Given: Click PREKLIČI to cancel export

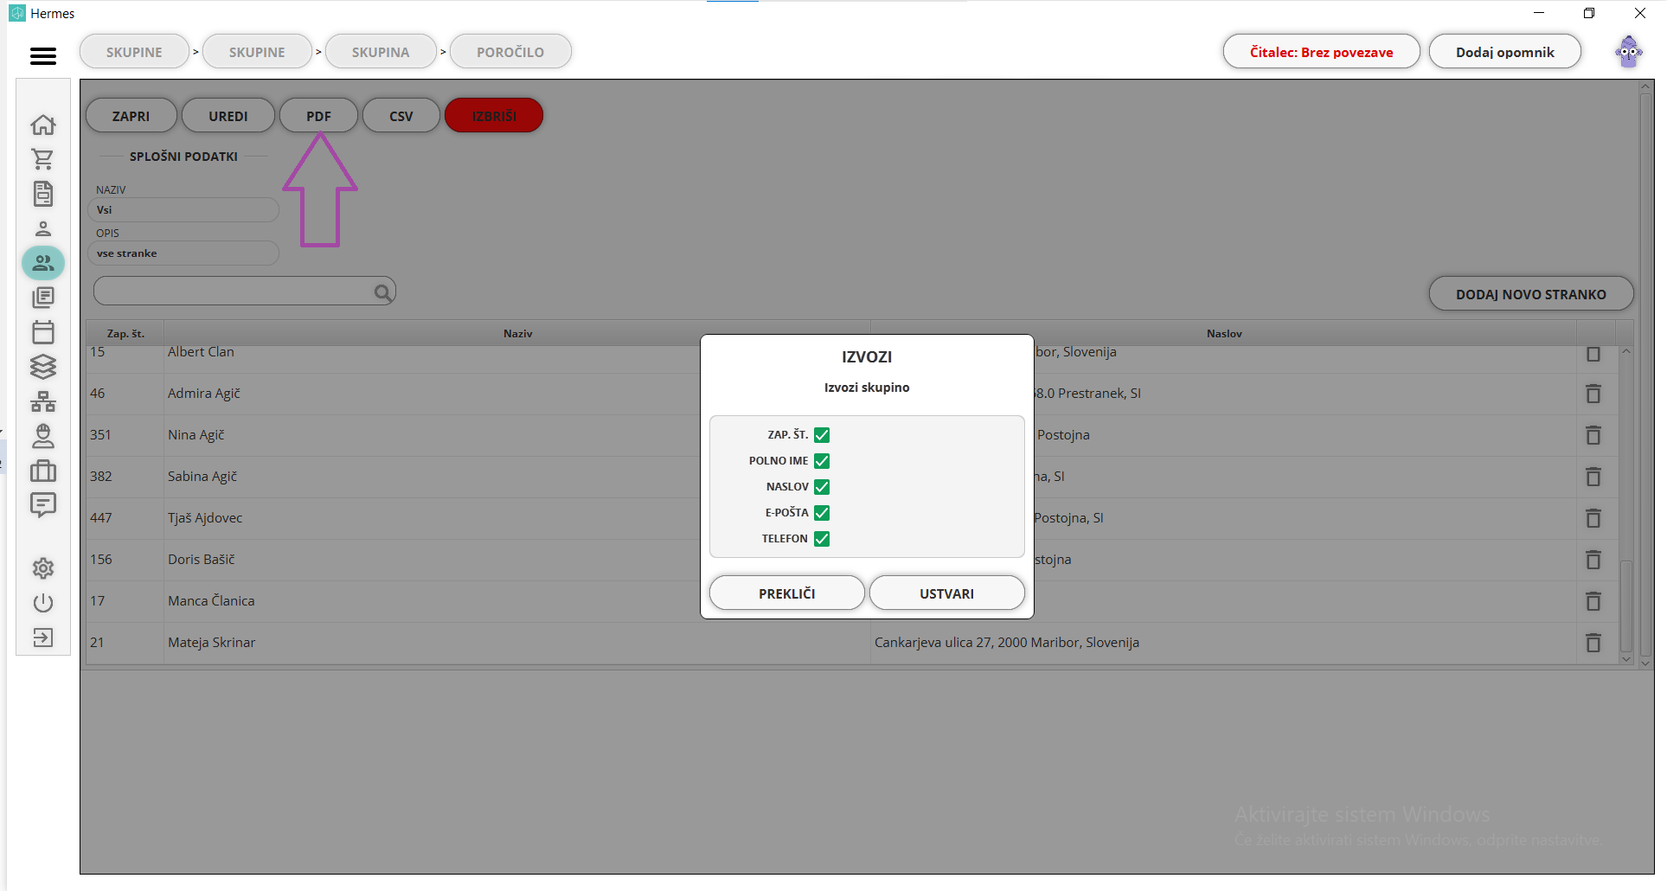Looking at the screenshot, I should 787,593.
